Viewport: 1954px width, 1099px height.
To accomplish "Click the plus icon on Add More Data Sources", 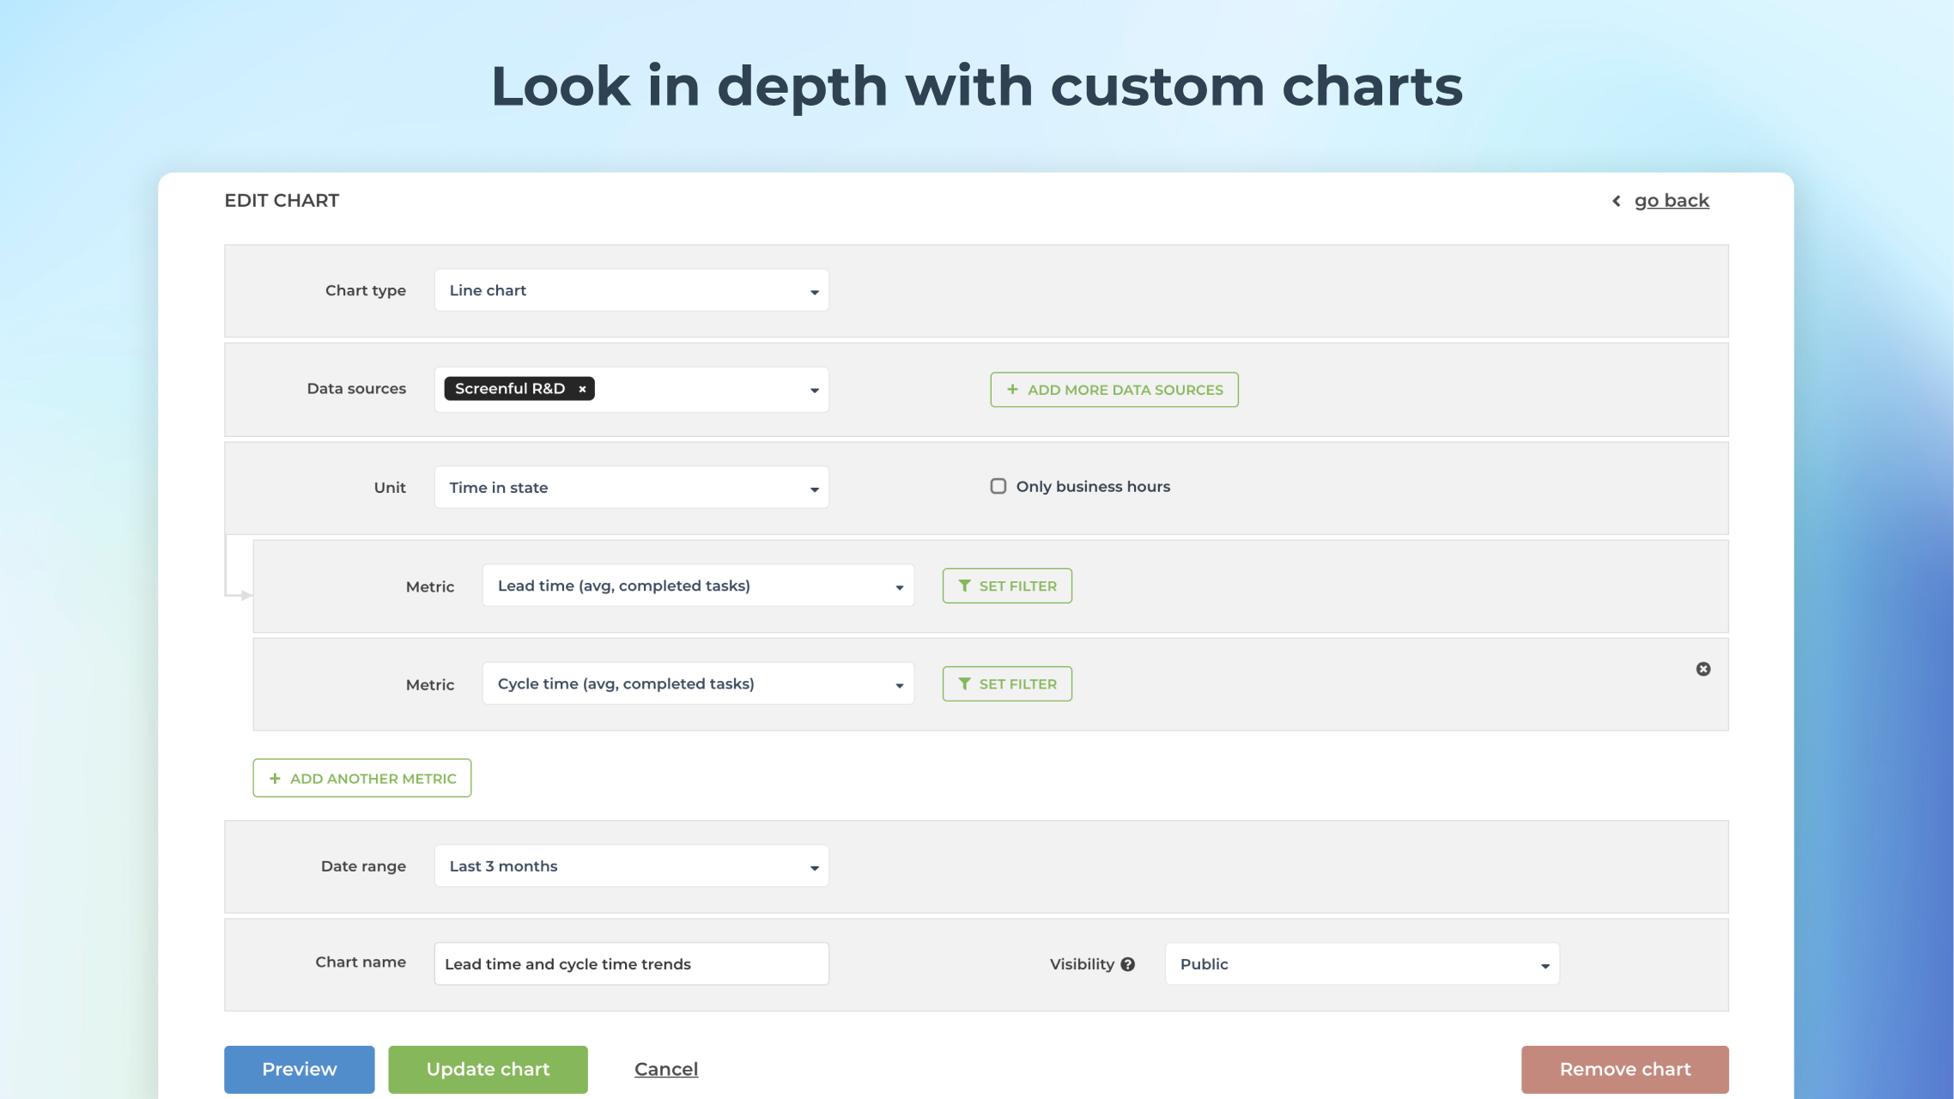I will (x=1012, y=389).
